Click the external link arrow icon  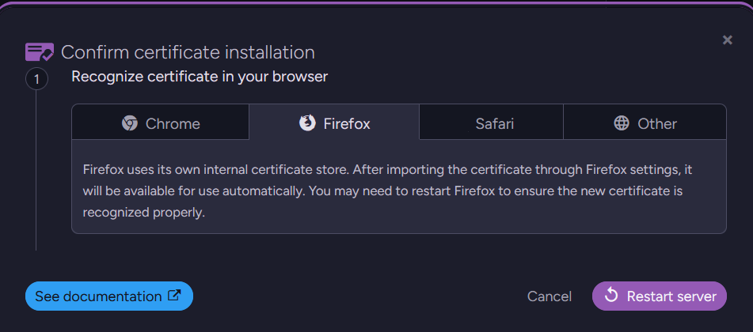click(x=174, y=296)
